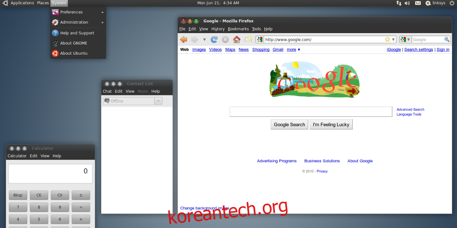Open Google Images link
Screen dimensions: 457x228
199,50
